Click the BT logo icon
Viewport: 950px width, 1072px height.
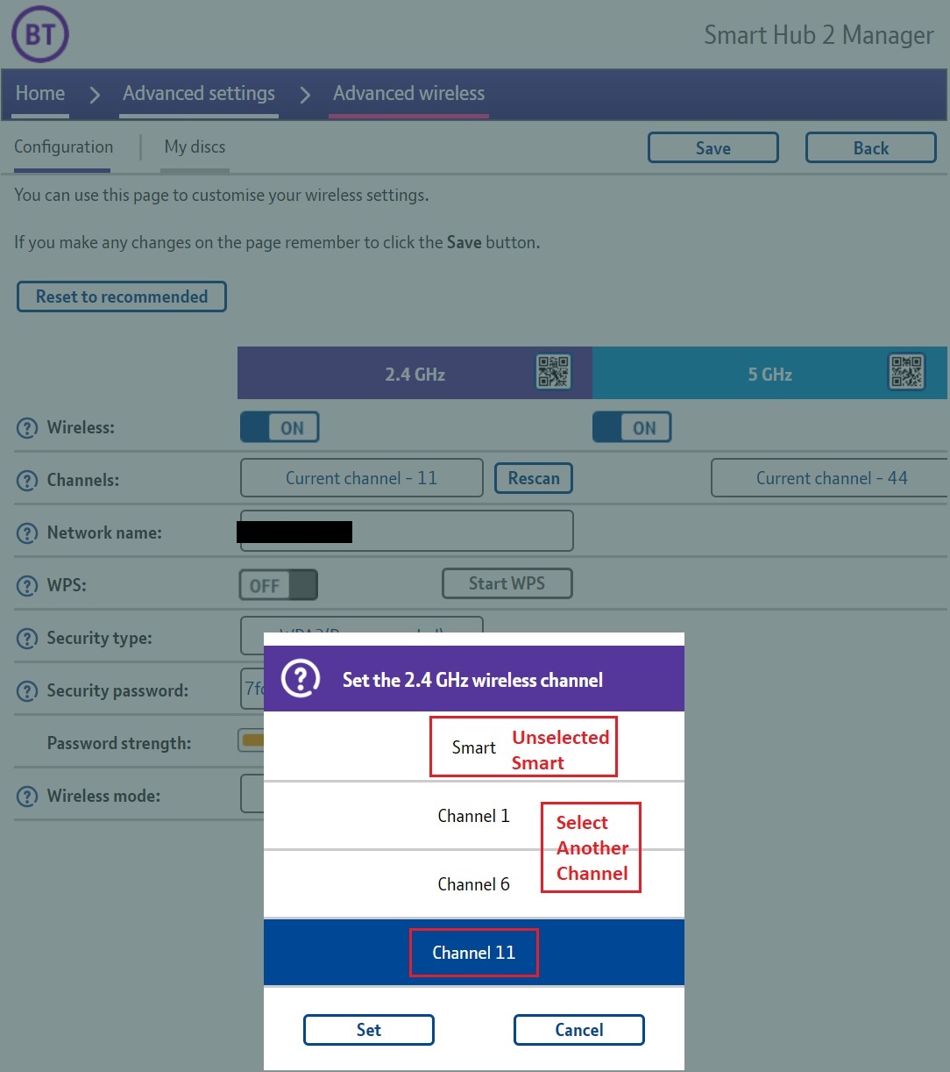coord(39,33)
